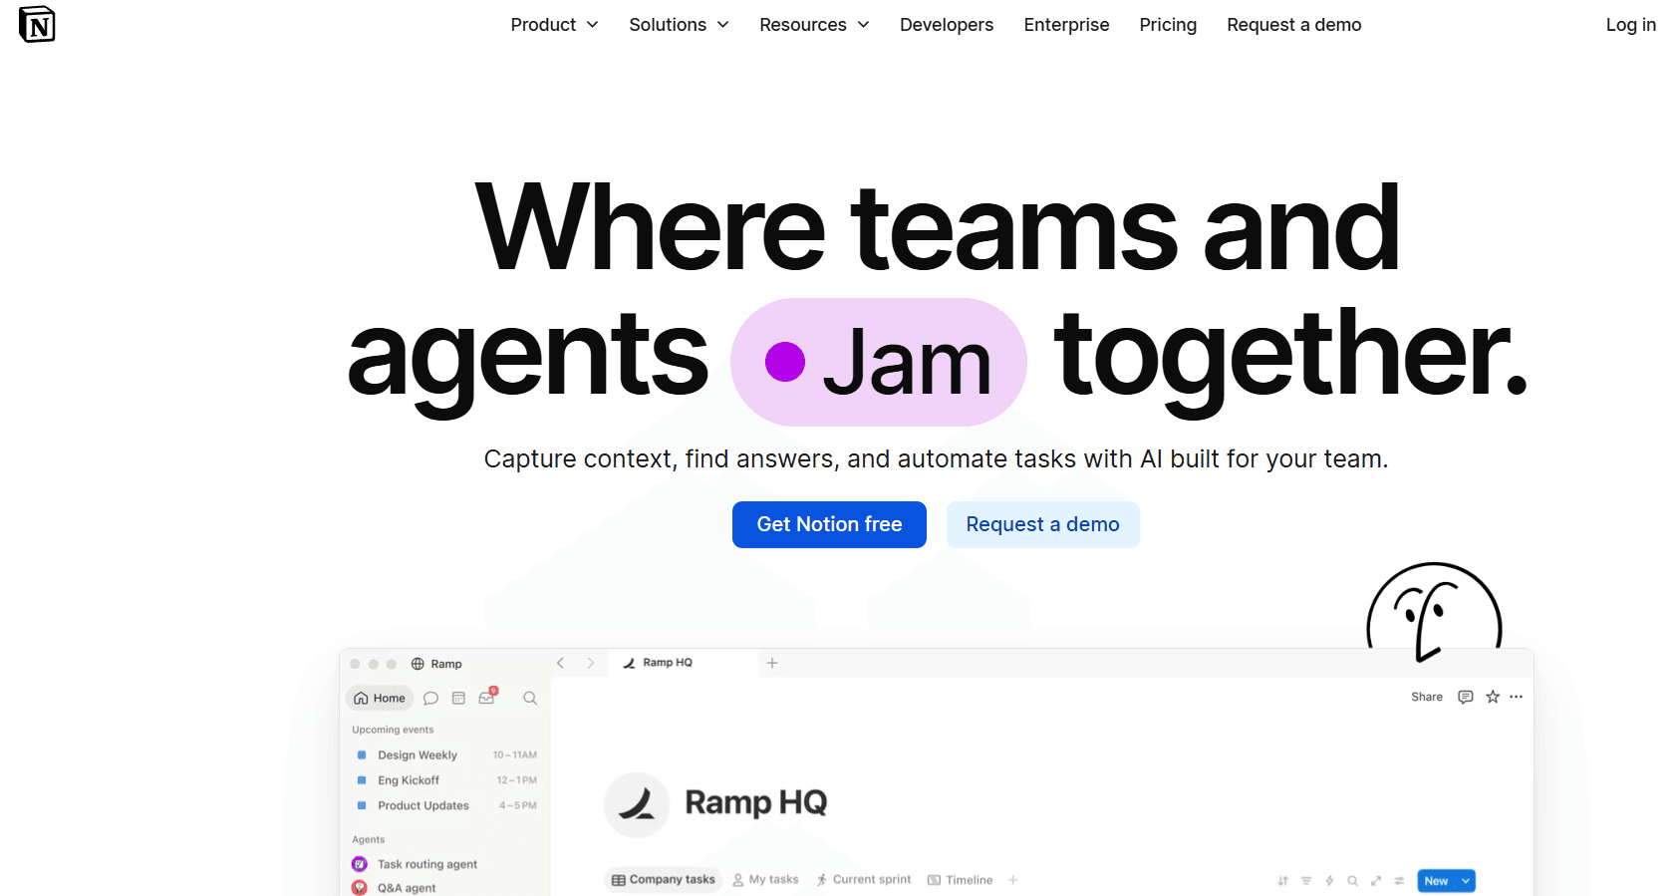Open the Eng Kickoff event
Screen dimensions: 1679x896
click(x=409, y=780)
